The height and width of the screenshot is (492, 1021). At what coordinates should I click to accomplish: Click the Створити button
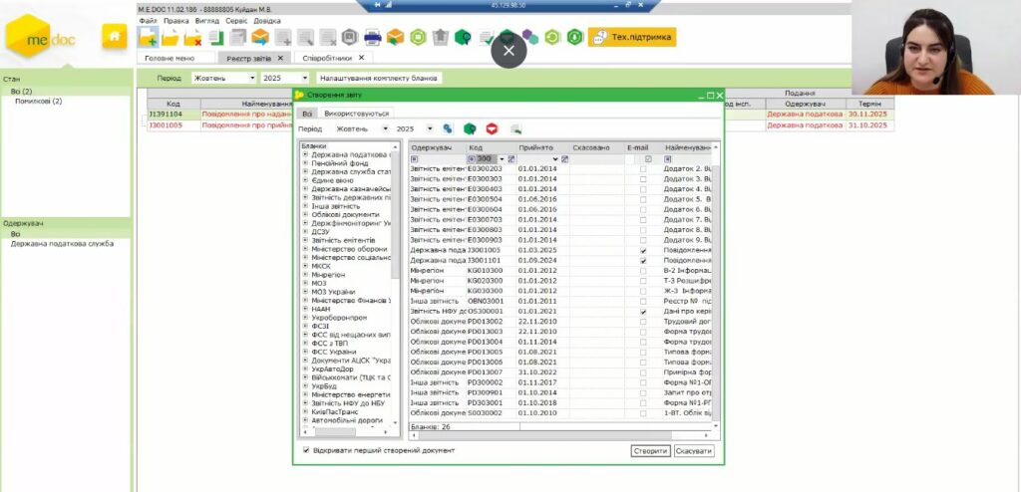click(x=650, y=451)
